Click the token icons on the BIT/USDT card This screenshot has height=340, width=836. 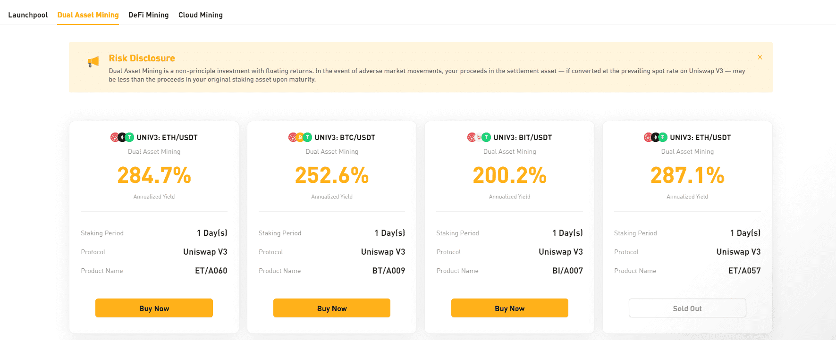[x=479, y=137]
